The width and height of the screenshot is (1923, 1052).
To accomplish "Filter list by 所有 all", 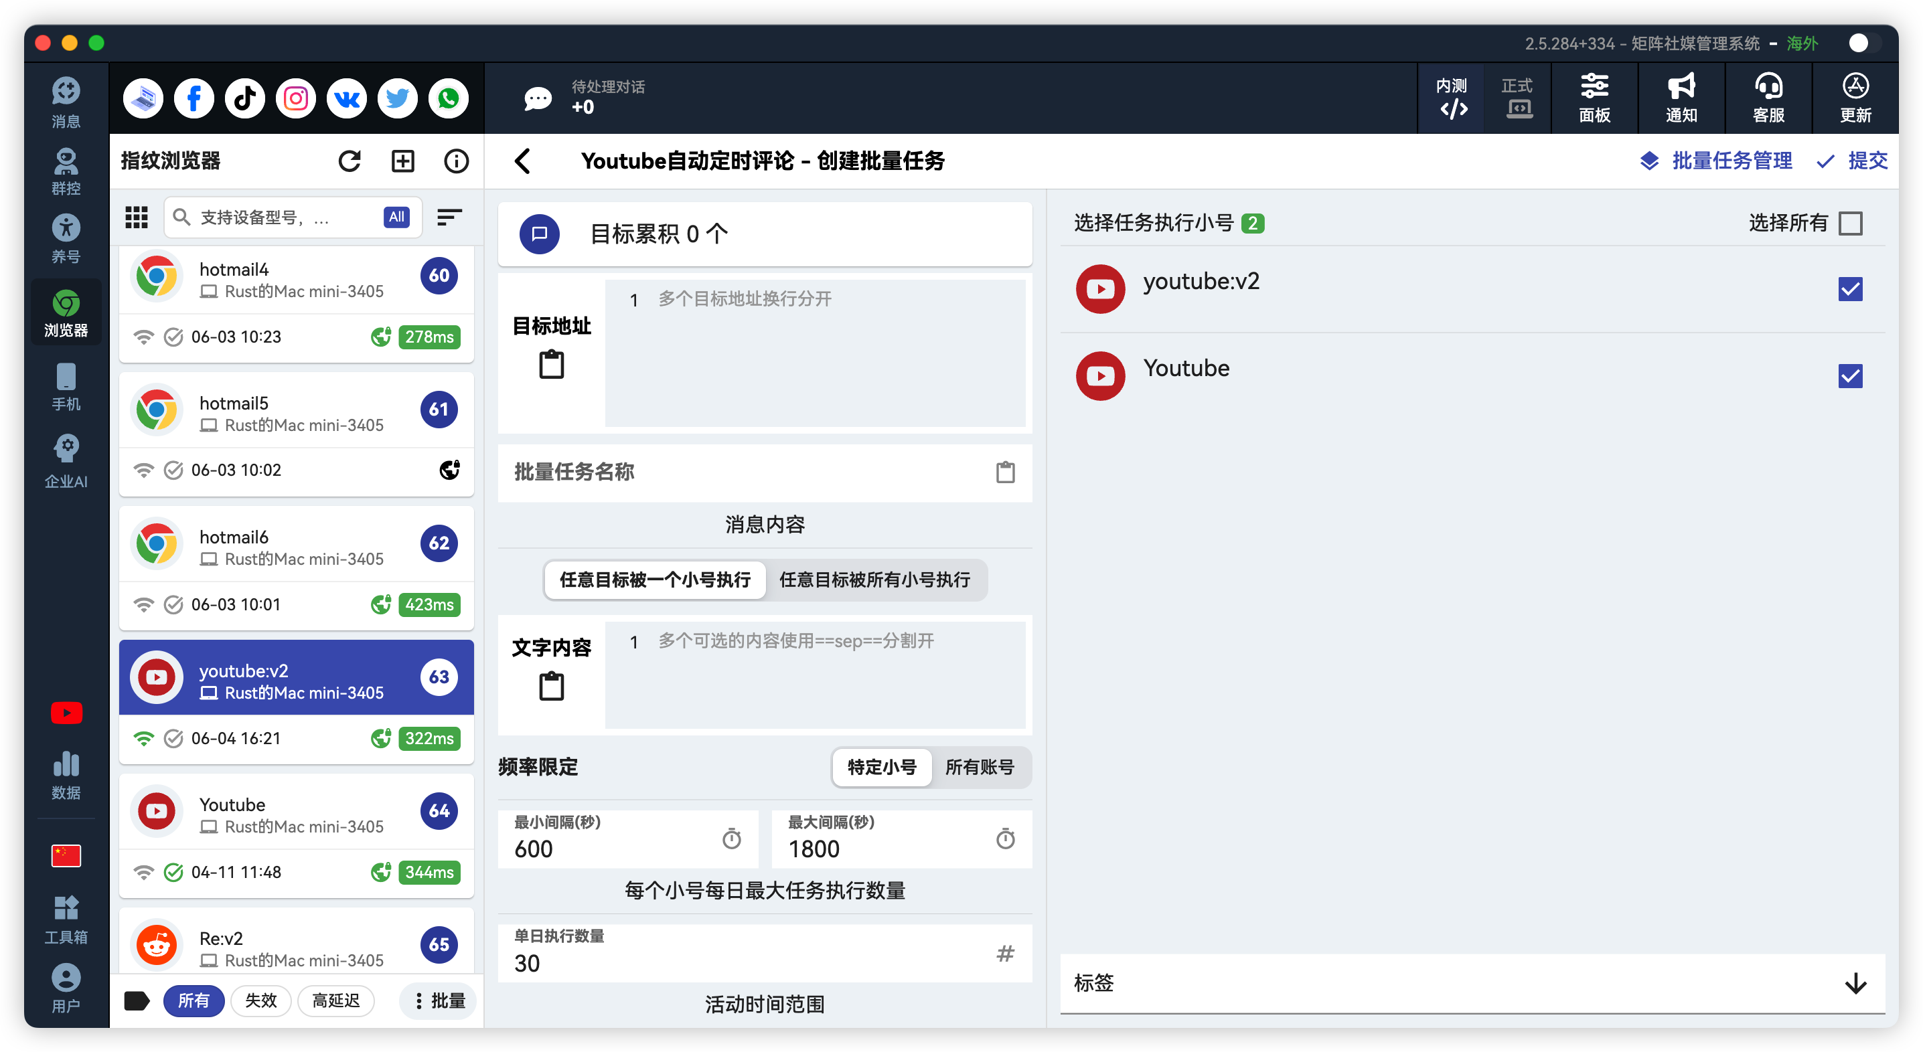I will pyautogui.click(x=194, y=1001).
